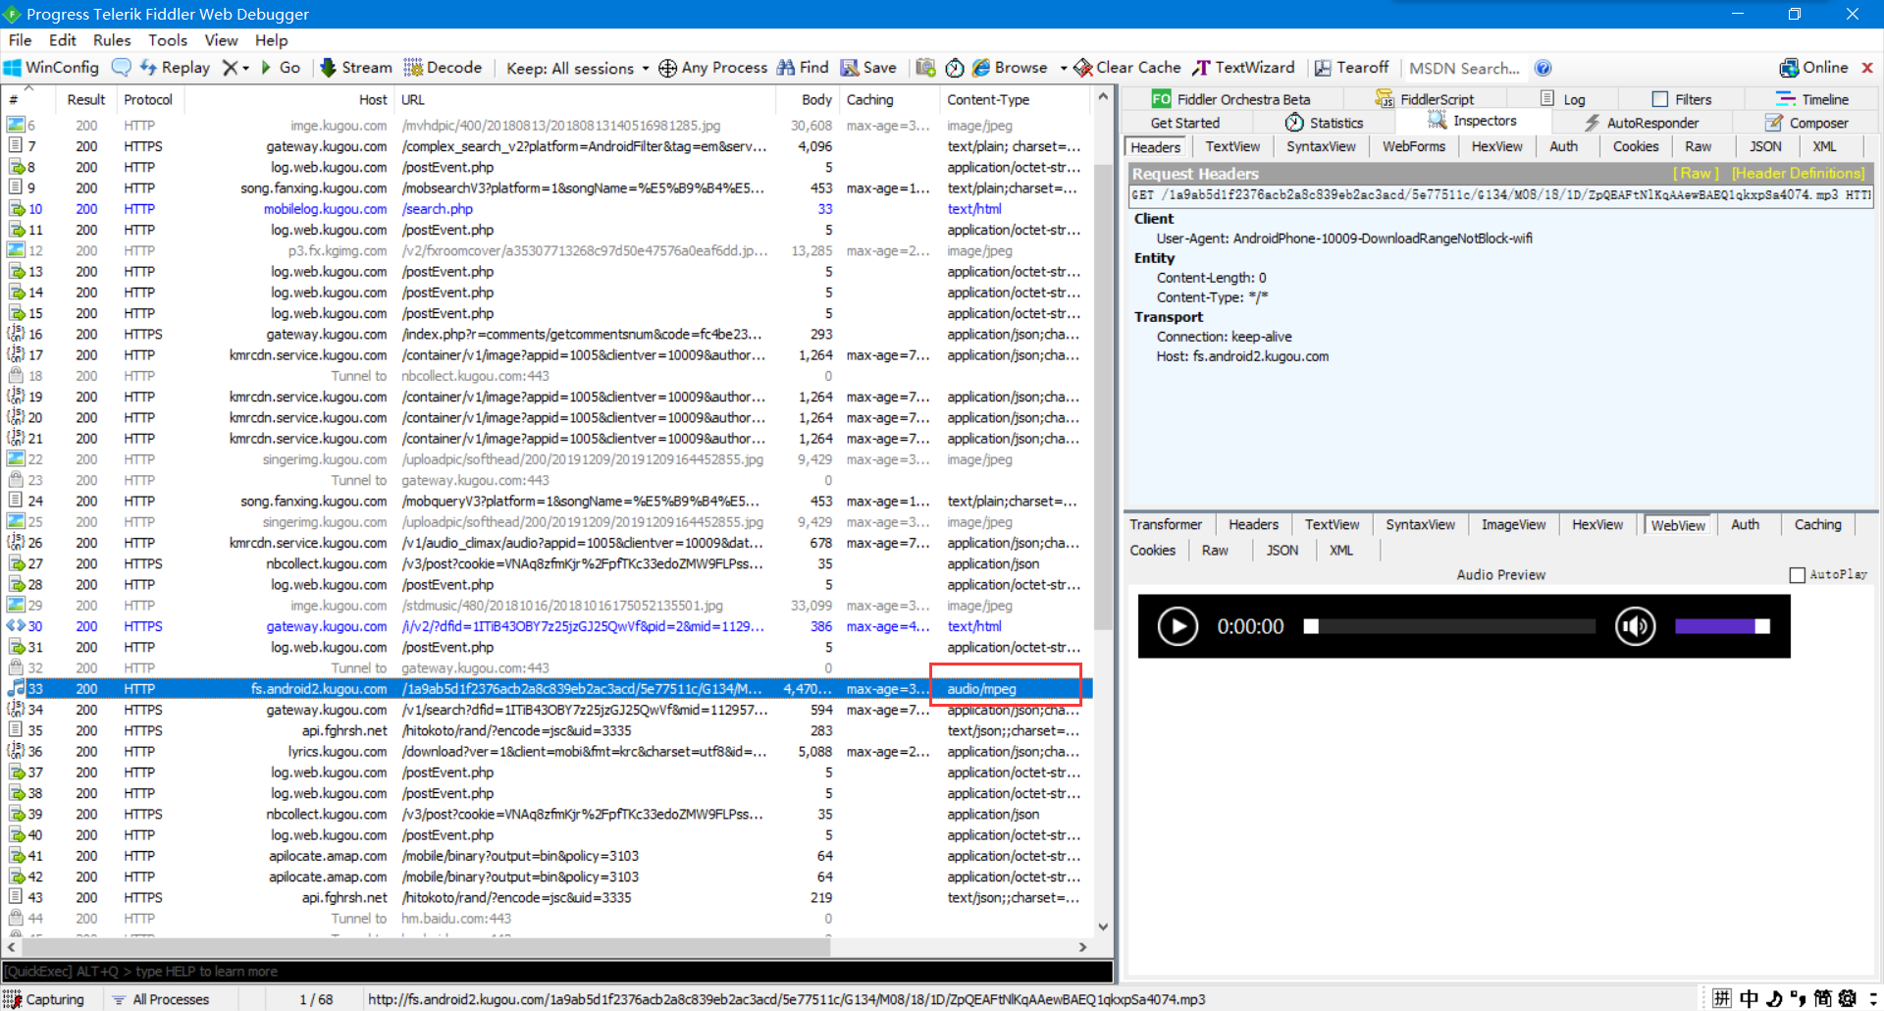This screenshot has height=1011, width=1884.
Task: Switch to the Get Started tab
Action: 1185,123
